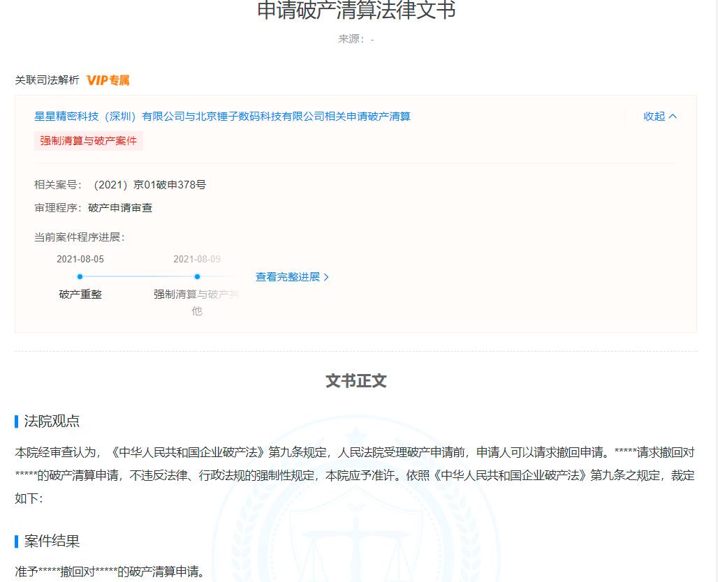Screen dimensions: 718x582
Task: Open 查看完整进展 to view full progress
Action: point(292,277)
